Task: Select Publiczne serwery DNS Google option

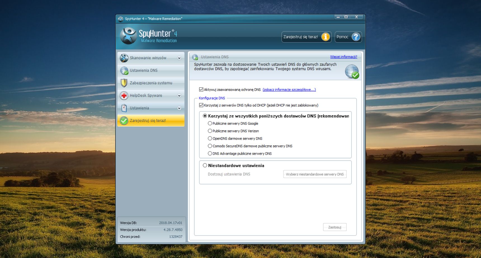Action: coord(210,123)
